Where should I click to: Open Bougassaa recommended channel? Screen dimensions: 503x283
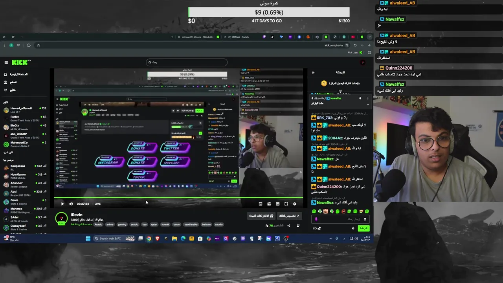click(x=25, y=167)
